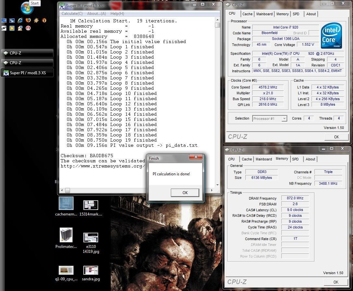Click the Intel Core i7 logo in CPU-Z

[x=331, y=36]
